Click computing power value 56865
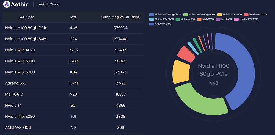Viewport: 275px width, 135px height. tap(121, 61)
